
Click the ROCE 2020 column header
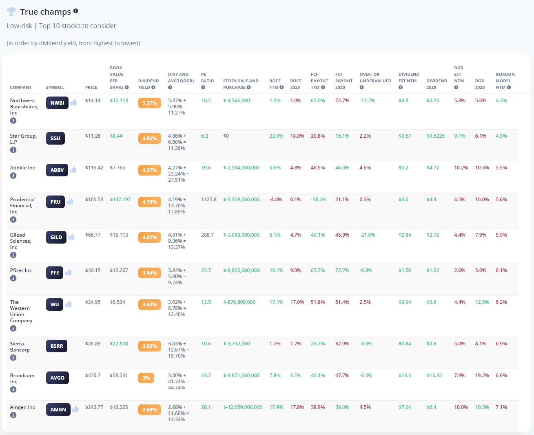click(296, 84)
